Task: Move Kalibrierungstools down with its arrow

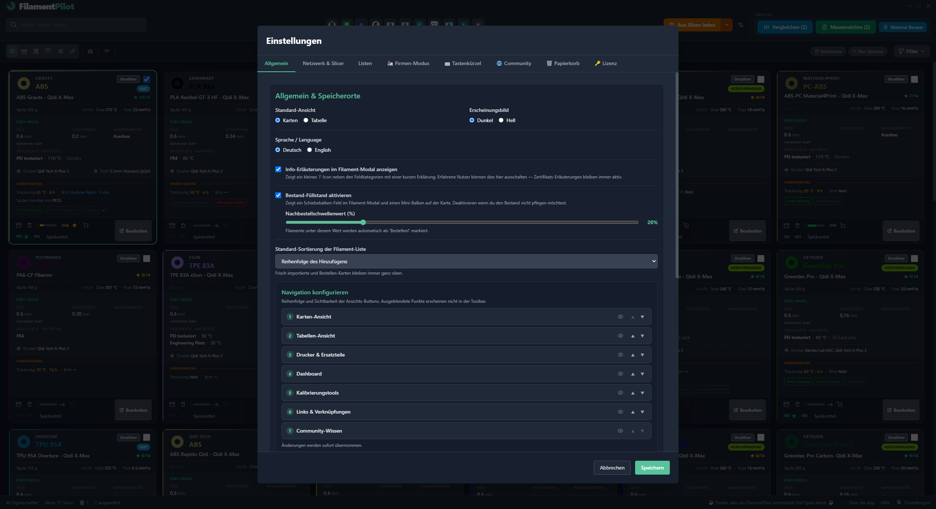Action: click(x=642, y=393)
